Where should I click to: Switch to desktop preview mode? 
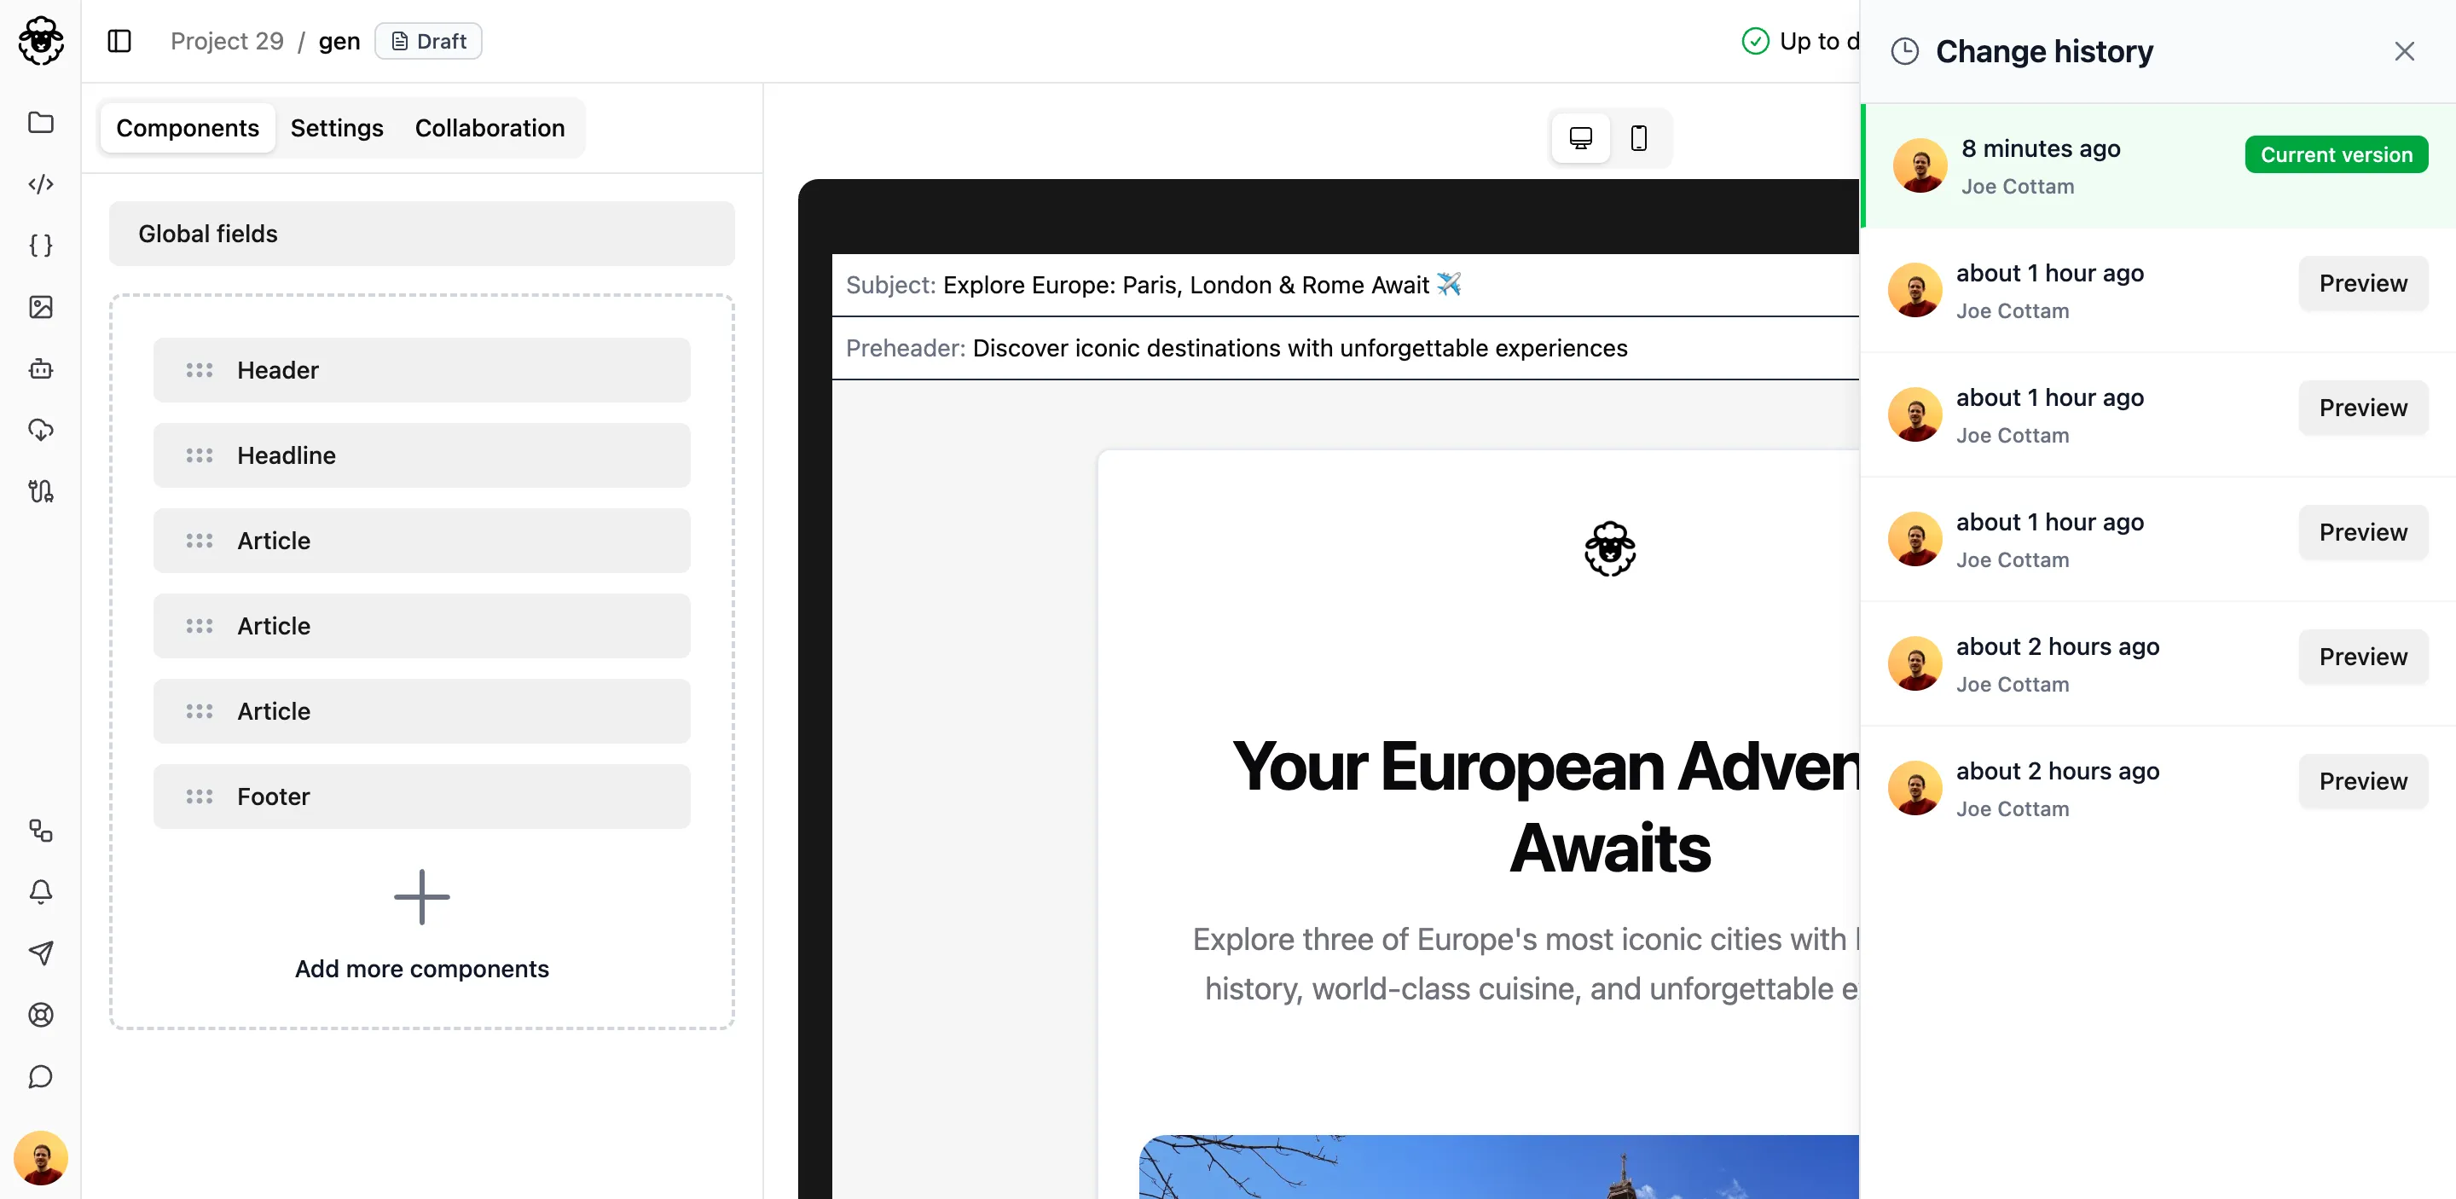click(x=1580, y=138)
